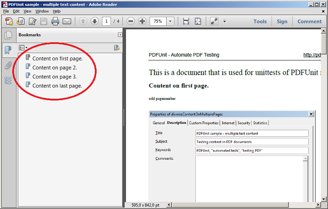Viewport: 328px width, 209px height.
Task: Click the zoom in plus button
Action: (142, 21)
